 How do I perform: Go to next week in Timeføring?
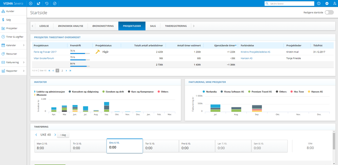(x=55, y=135)
